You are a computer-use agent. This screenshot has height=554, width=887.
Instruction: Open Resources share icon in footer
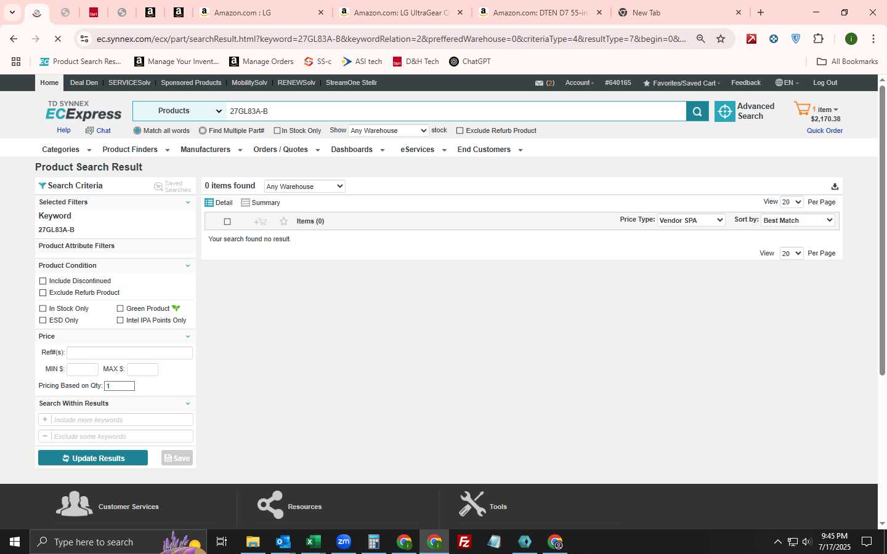(x=270, y=505)
